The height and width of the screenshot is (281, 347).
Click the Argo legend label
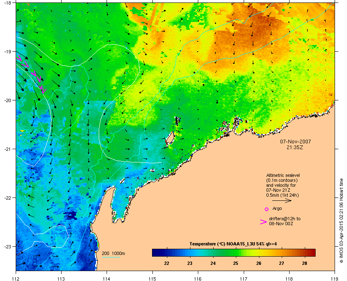tap(277, 209)
